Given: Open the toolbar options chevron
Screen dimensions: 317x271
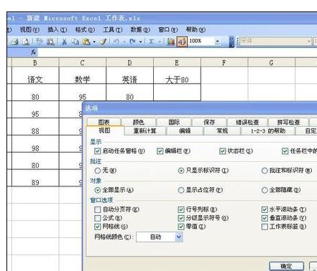Looking at the screenshot, I should (x=231, y=42).
